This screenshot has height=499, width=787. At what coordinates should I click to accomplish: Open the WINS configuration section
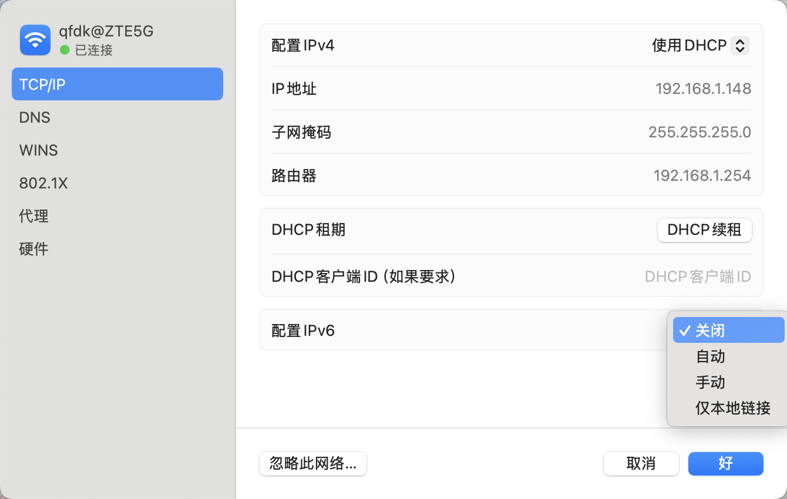click(x=38, y=150)
